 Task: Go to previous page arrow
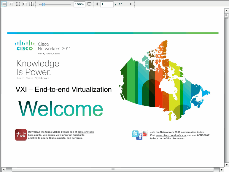[97, 4]
